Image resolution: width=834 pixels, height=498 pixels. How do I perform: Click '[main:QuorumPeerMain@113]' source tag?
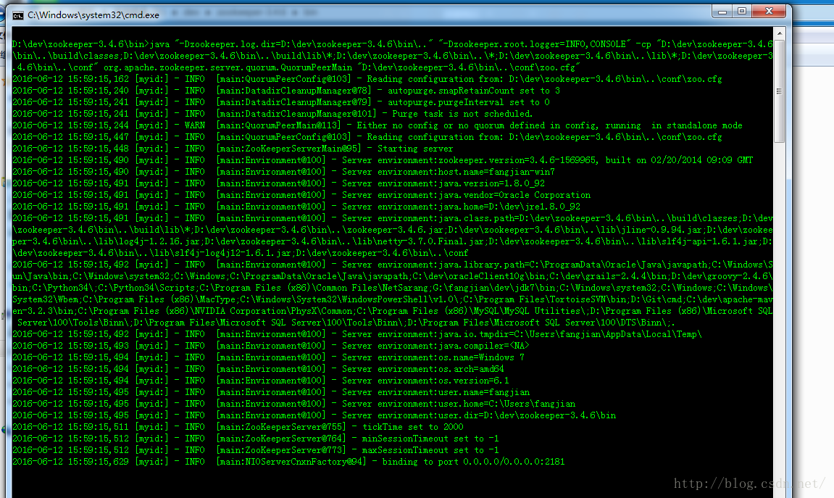pos(278,125)
